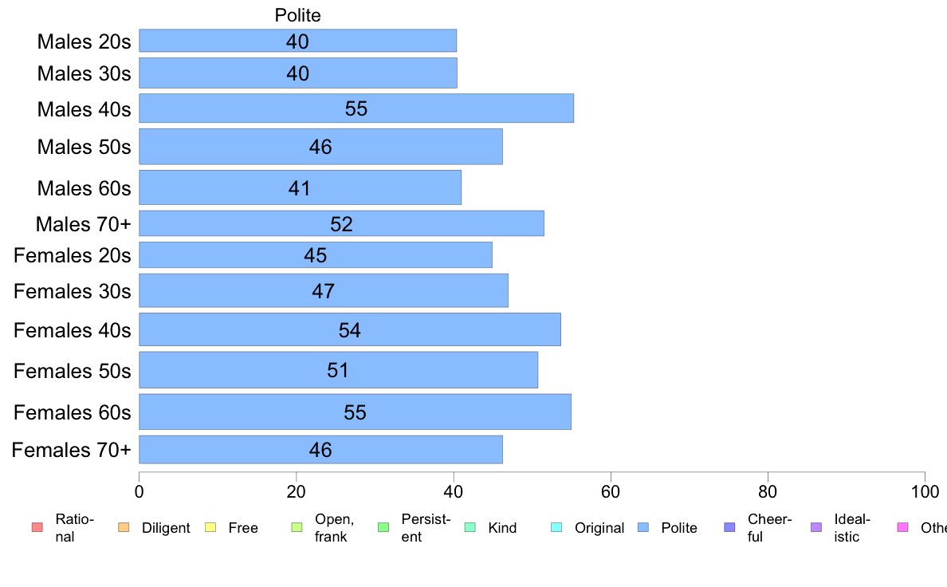Select the Males 60s bar showing 41
Screen dimensions: 947x587
click(x=301, y=187)
